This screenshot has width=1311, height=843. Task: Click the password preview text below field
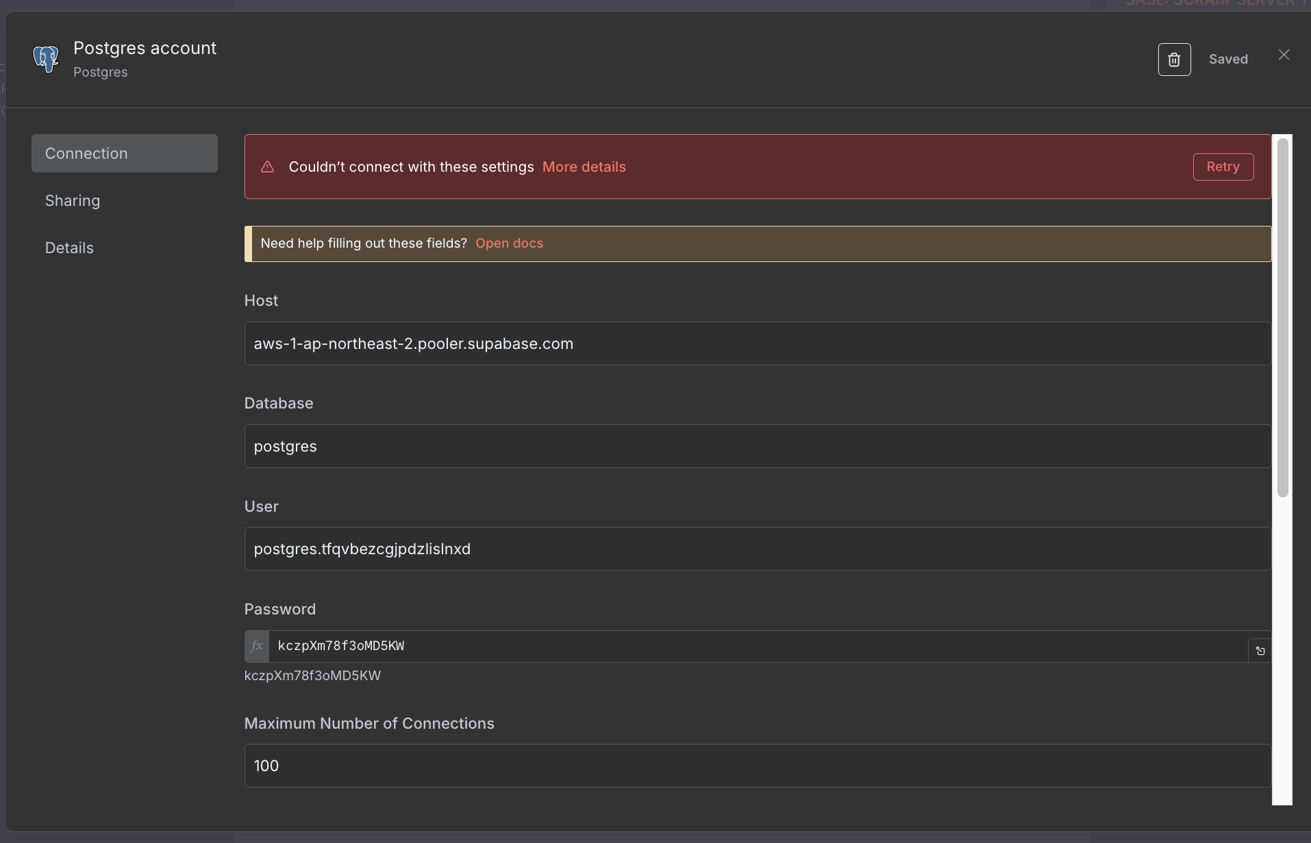pos(312,676)
